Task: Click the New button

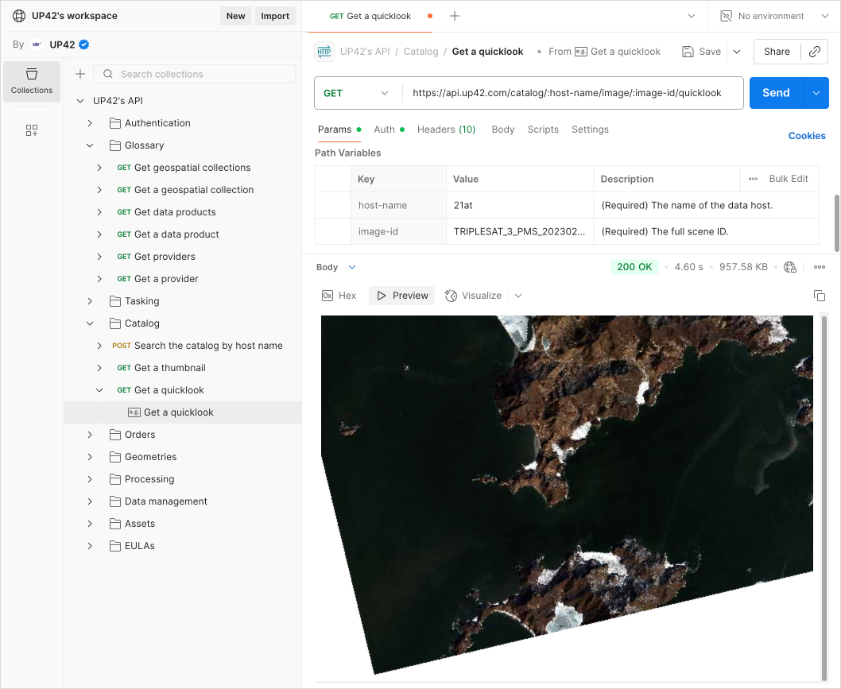Action: [x=235, y=16]
